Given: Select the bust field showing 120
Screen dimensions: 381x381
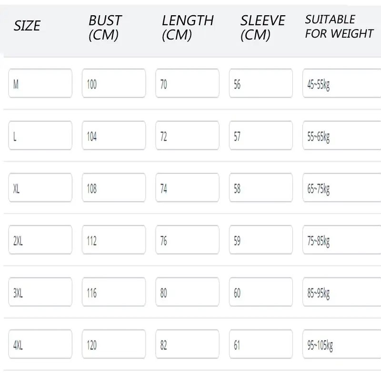Looking at the screenshot, I should [114, 344].
